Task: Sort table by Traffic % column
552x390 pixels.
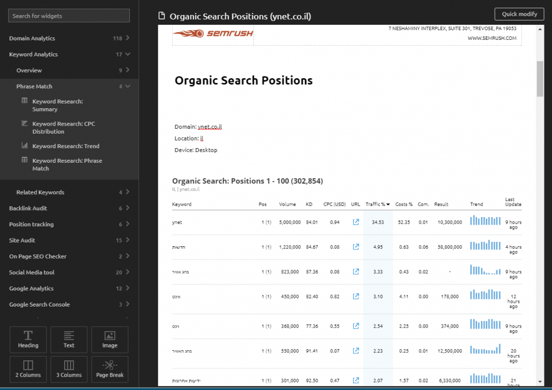Action: pos(377,204)
